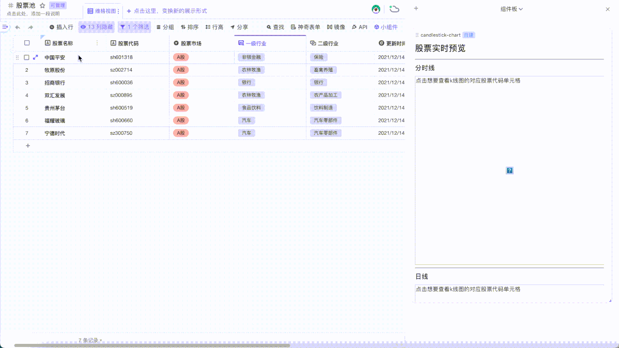Click the 双汇发展 name cell
This screenshot has height=348, width=619.
72,95
